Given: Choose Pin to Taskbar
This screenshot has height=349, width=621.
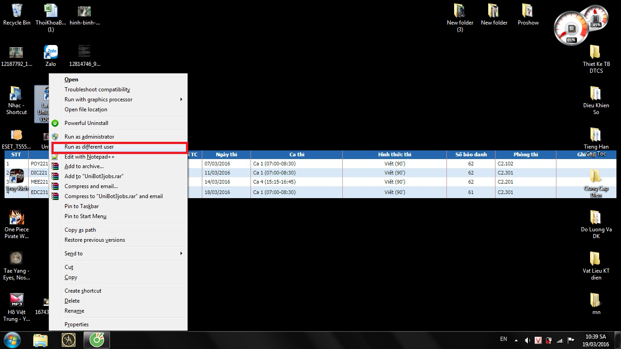Looking at the screenshot, I should coord(118,206).
